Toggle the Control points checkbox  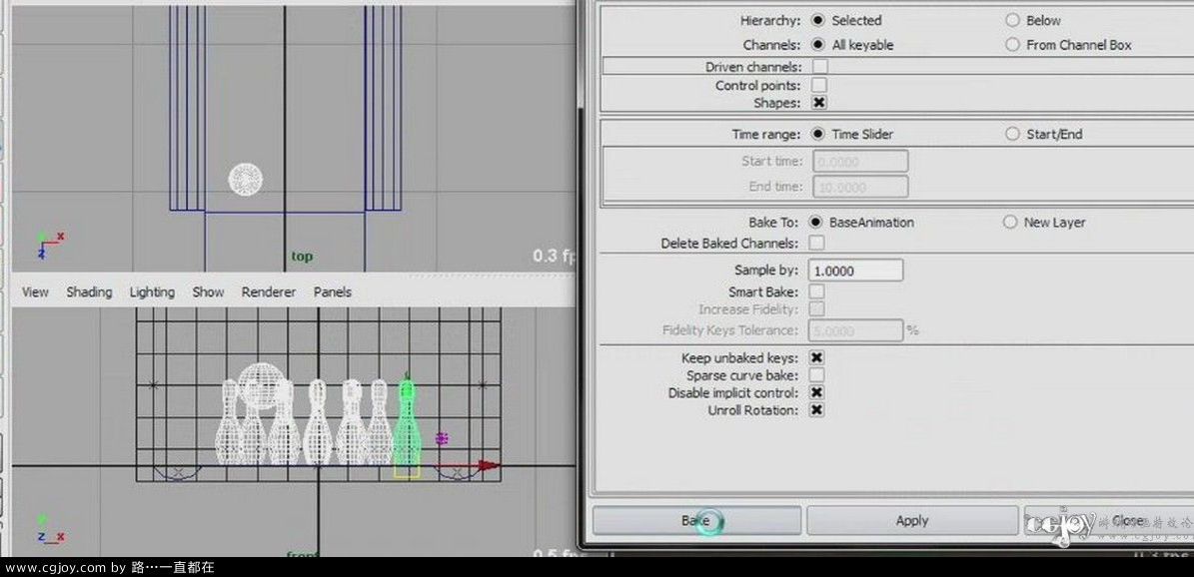click(x=819, y=86)
